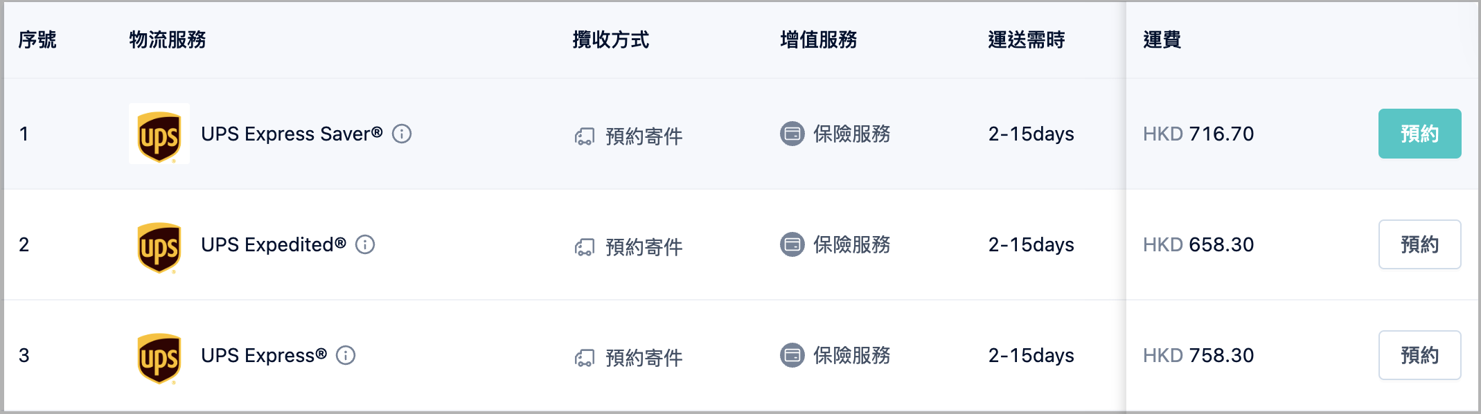The image size is (1481, 414).
Task: Click info icon beside UPS Expedited
Action: (x=365, y=244)
